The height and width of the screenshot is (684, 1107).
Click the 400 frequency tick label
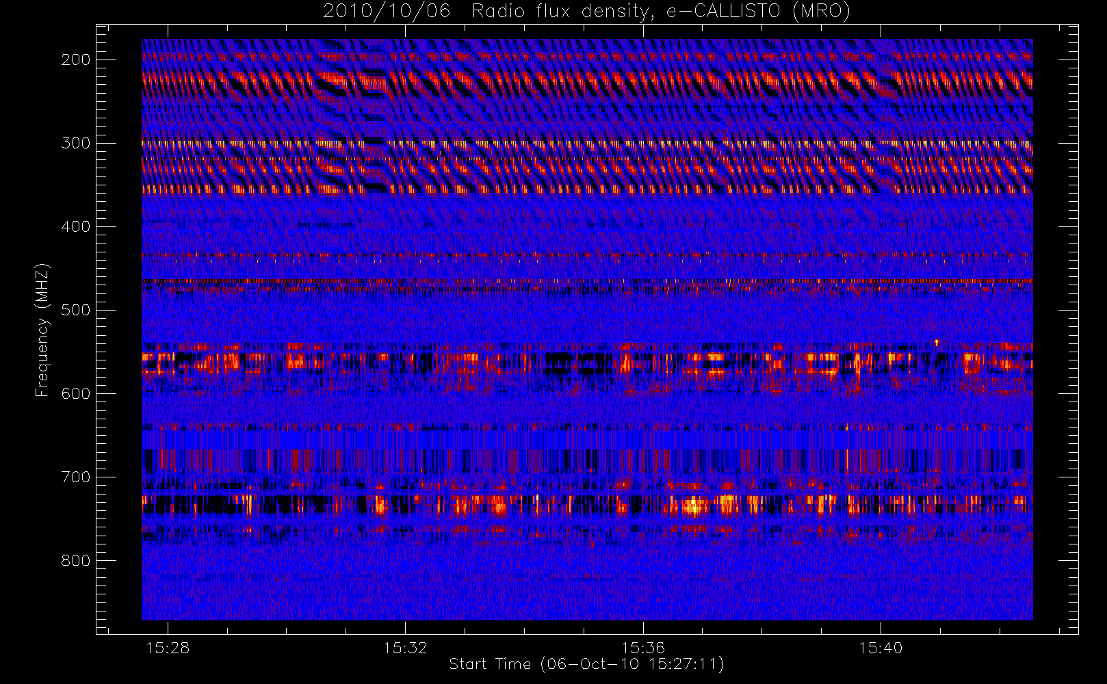tap(76, 226)
